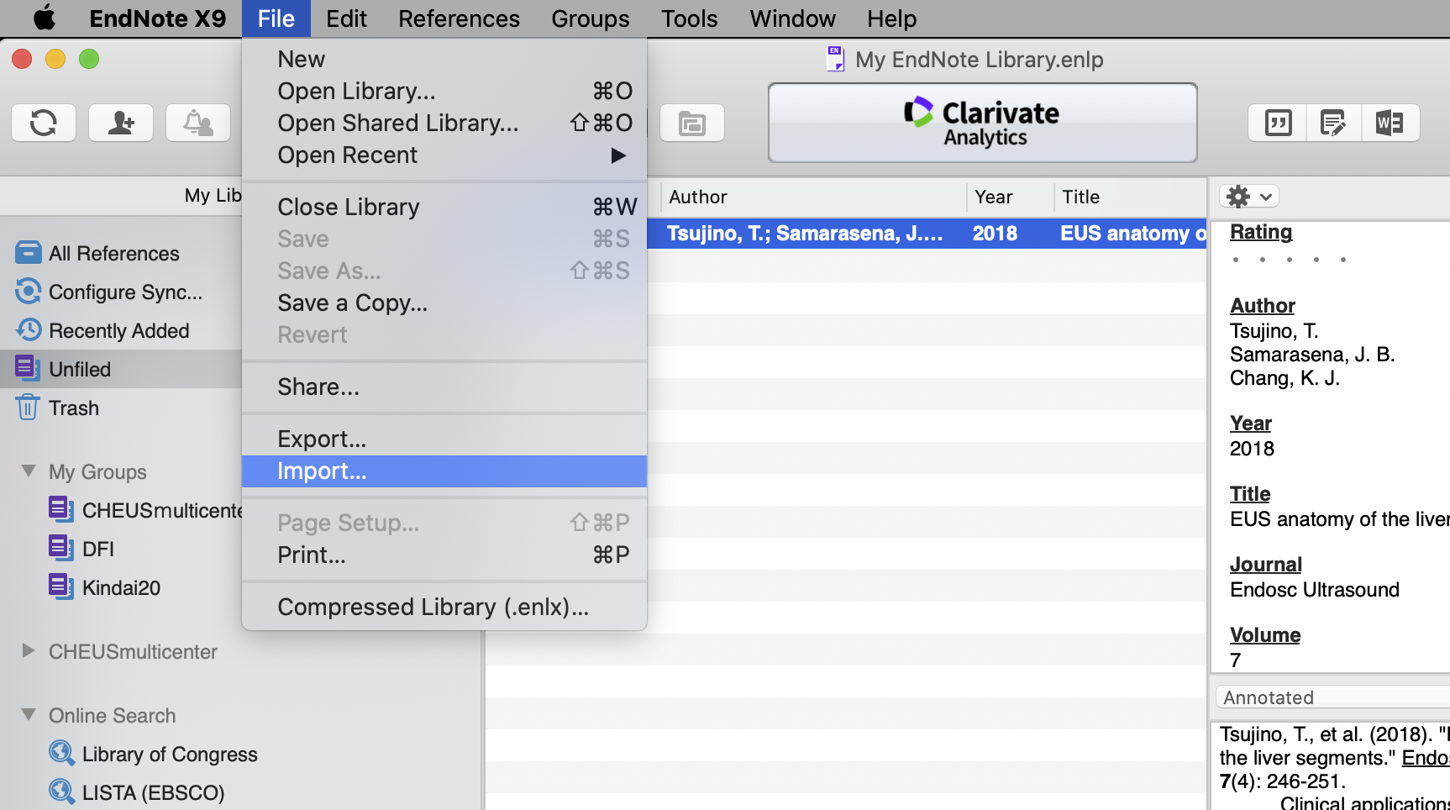Select Library of Congress online search

[170, 754]
